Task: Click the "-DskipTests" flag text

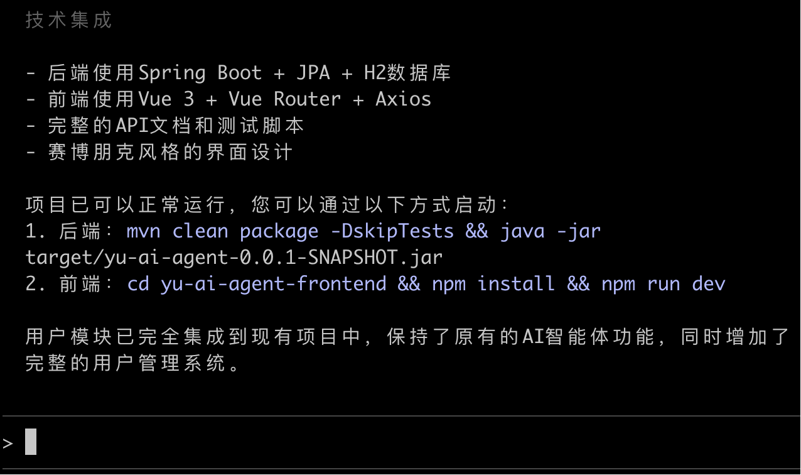Action: (x=392, y=231)
